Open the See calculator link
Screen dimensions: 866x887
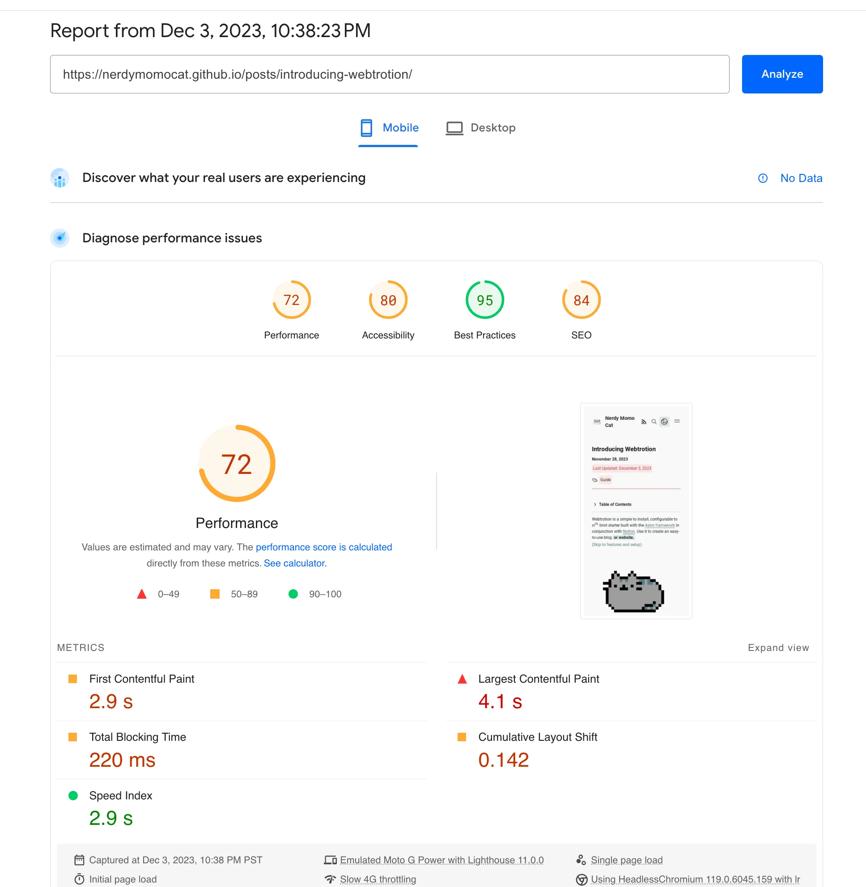coord(295,563)
